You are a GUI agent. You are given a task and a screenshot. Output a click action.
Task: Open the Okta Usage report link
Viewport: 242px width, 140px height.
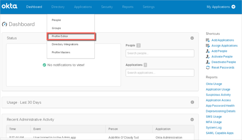[x=214, y=84]
